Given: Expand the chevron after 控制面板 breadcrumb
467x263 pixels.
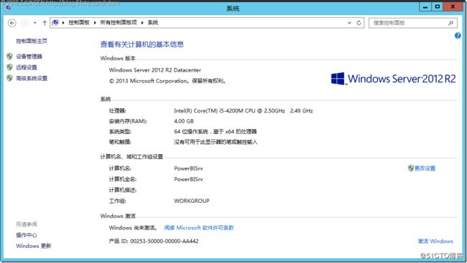Looking at the screenshot, I should pos(95,23).
